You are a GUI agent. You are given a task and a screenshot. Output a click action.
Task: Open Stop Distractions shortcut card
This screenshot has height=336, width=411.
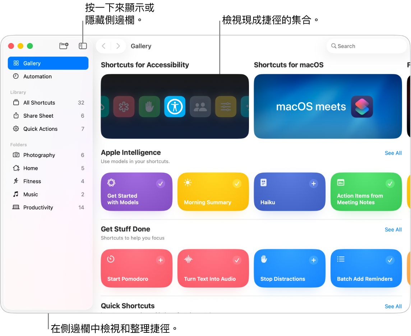pos(290,268)
